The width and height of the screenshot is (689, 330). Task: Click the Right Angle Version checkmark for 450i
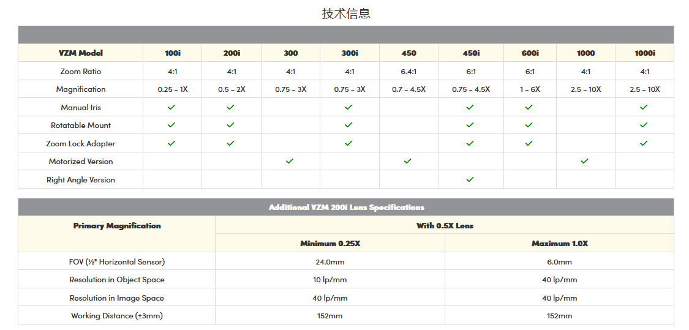pyautogui.click(x=470, y=179)
